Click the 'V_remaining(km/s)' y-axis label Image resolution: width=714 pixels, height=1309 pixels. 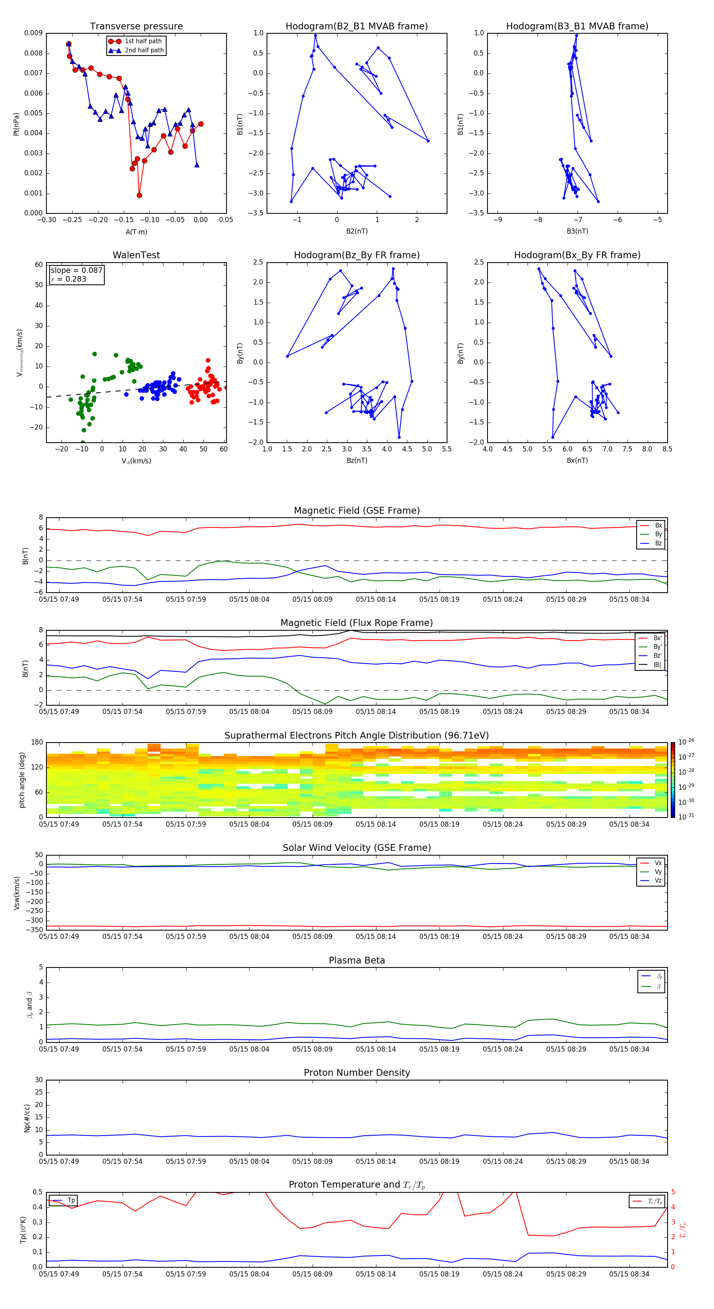20,353
